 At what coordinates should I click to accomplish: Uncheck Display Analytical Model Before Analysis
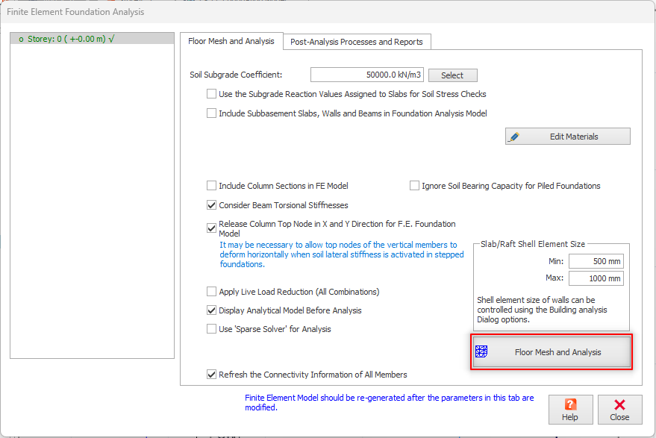pyautogui.click(x=212, y=310)
